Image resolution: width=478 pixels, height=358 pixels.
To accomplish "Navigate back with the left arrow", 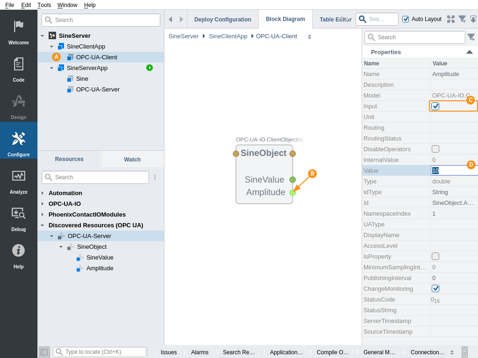I will coord(171,19).
